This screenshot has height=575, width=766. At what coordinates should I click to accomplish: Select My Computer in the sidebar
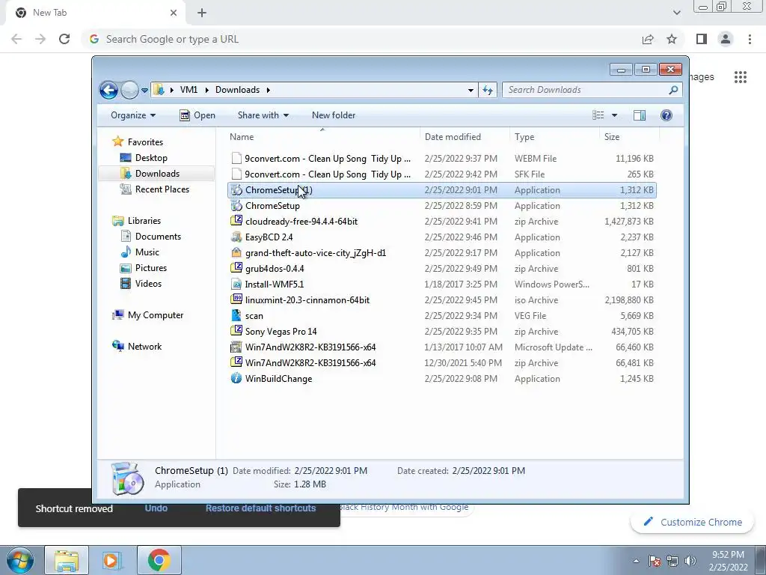click(156, 315)
